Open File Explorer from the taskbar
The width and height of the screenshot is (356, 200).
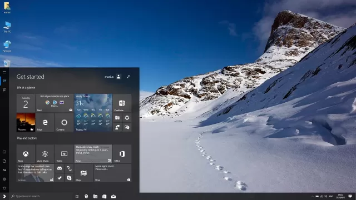(95, 196)
